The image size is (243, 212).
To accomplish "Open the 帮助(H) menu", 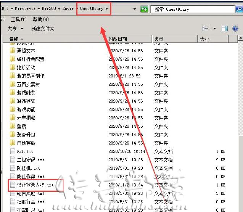I will tap(41, 19).
